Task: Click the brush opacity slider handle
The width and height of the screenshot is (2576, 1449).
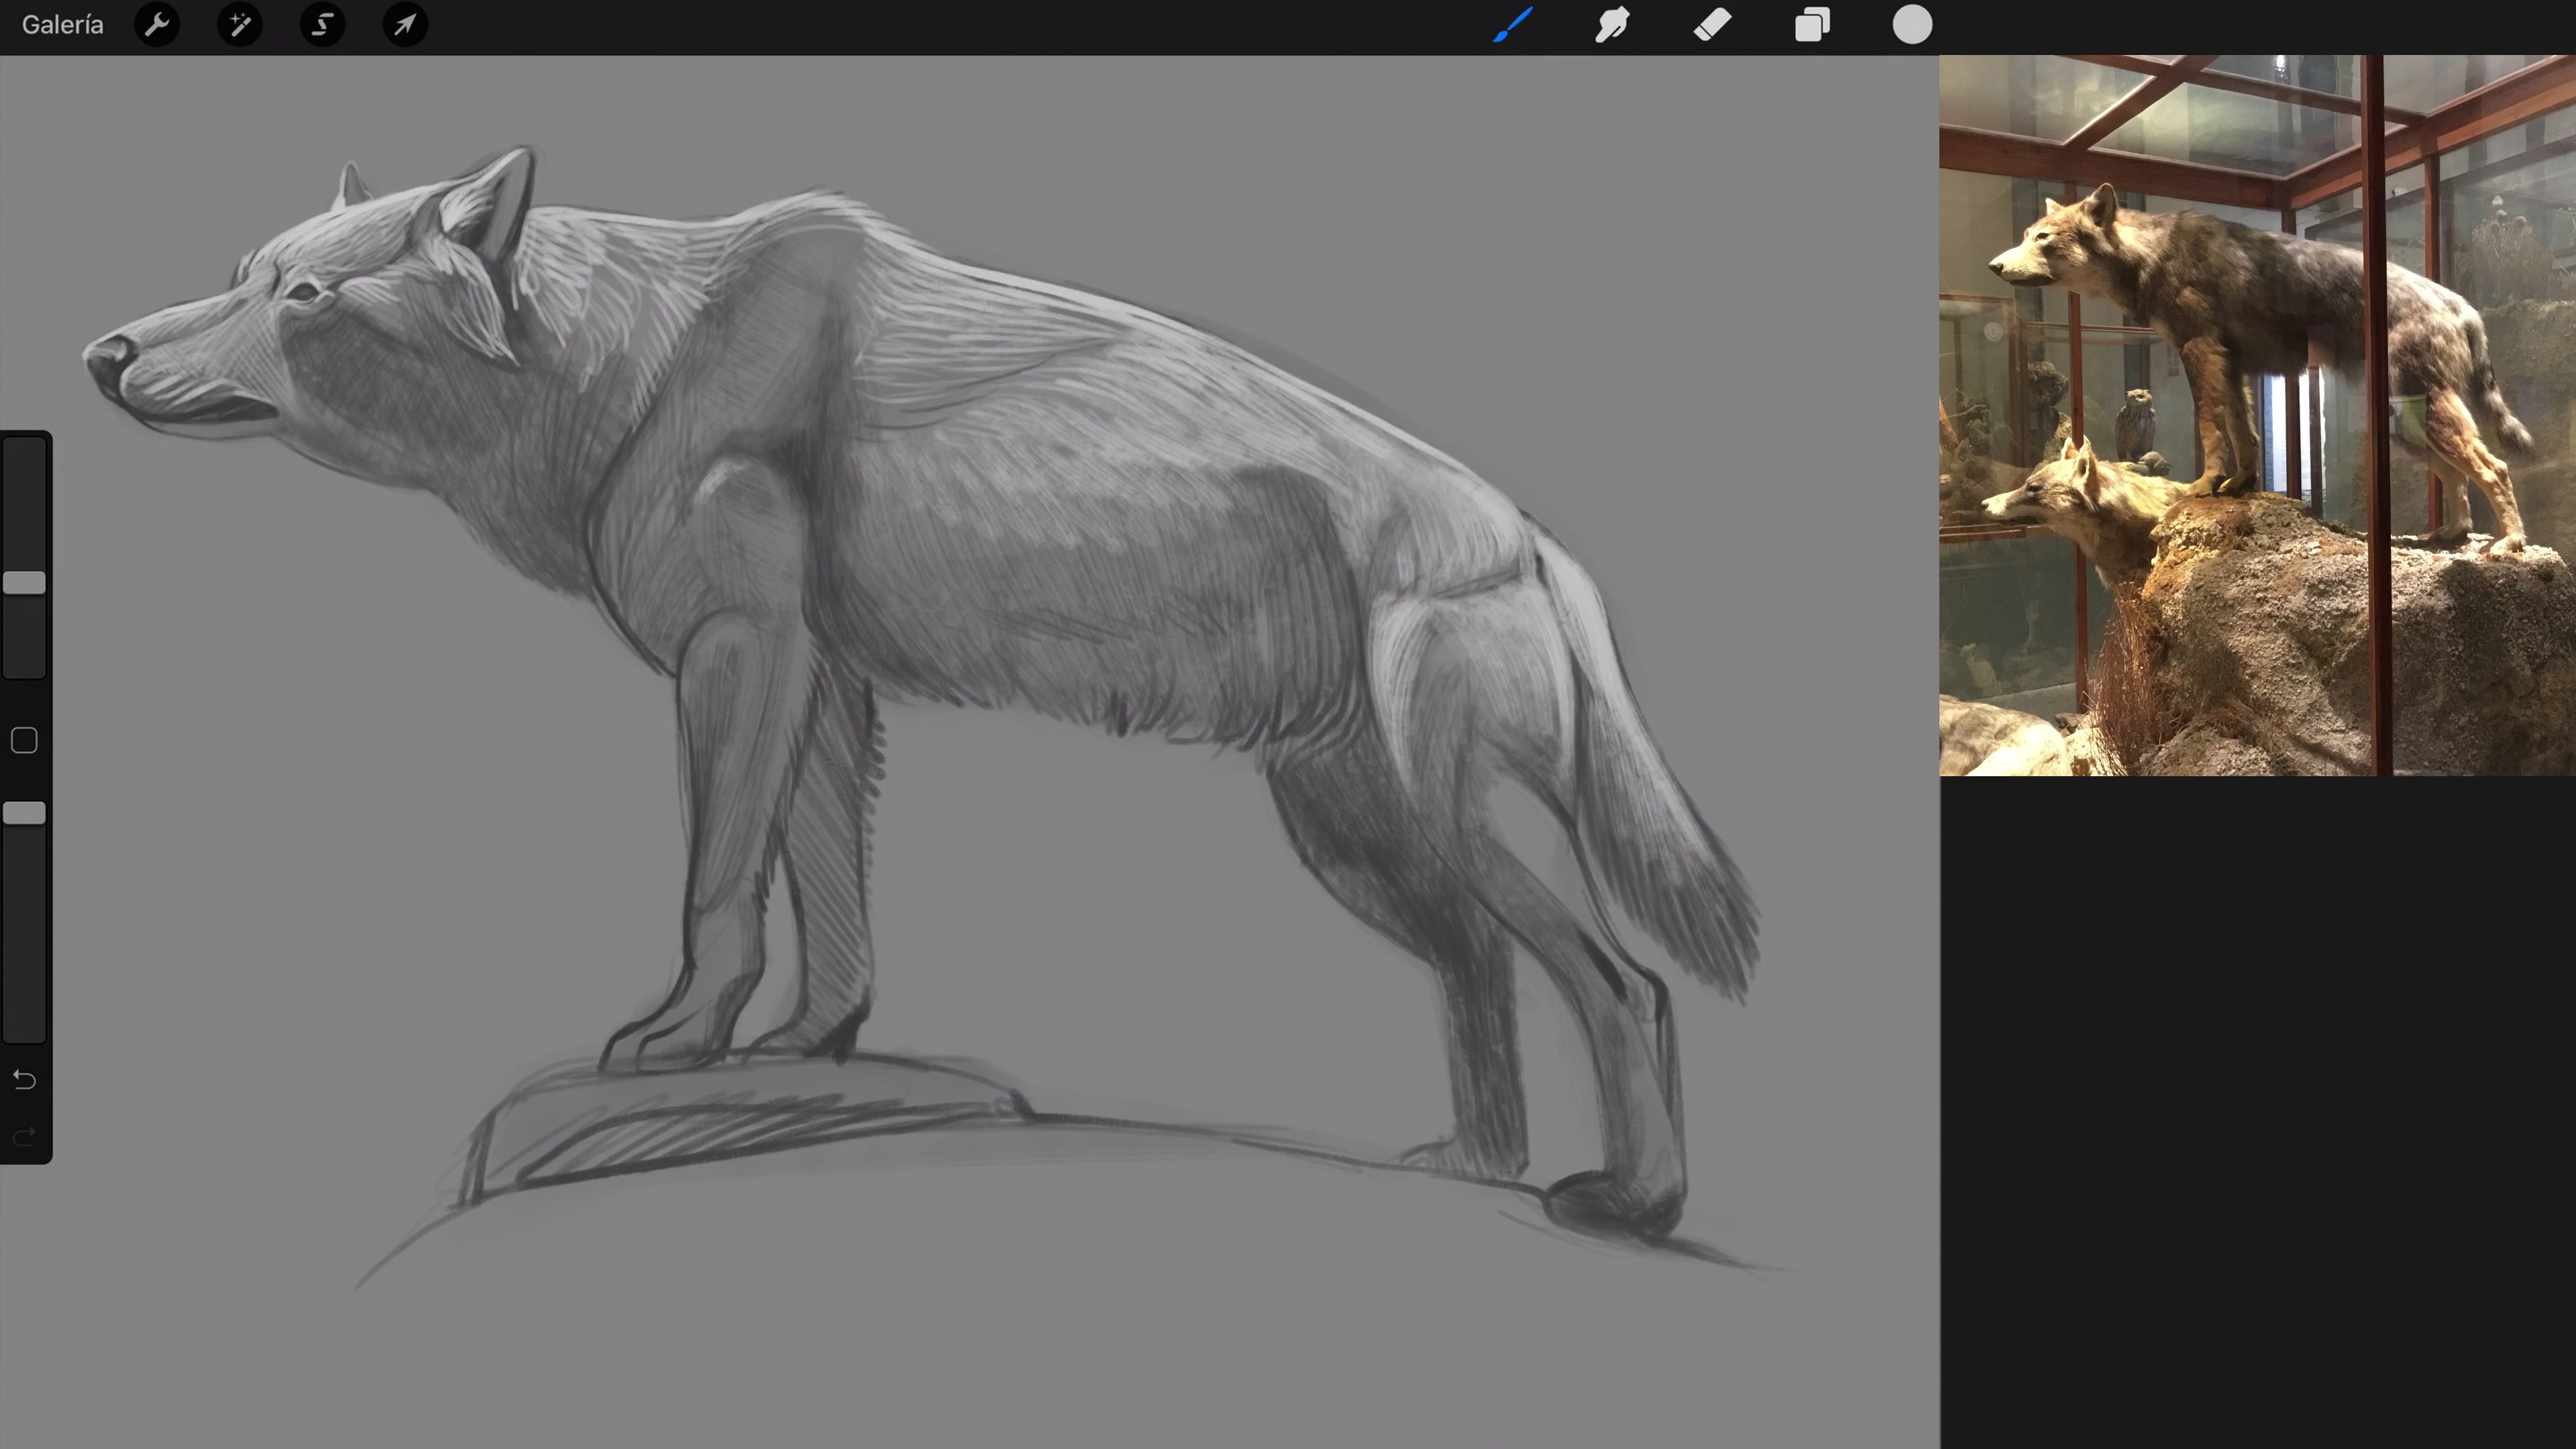Action: tap(24, 813)
